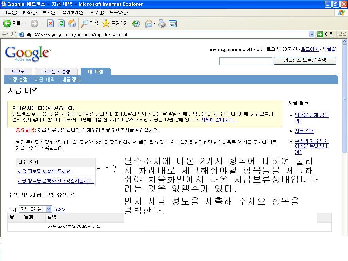Click the address bar URL field

click(x=167, y=34)
